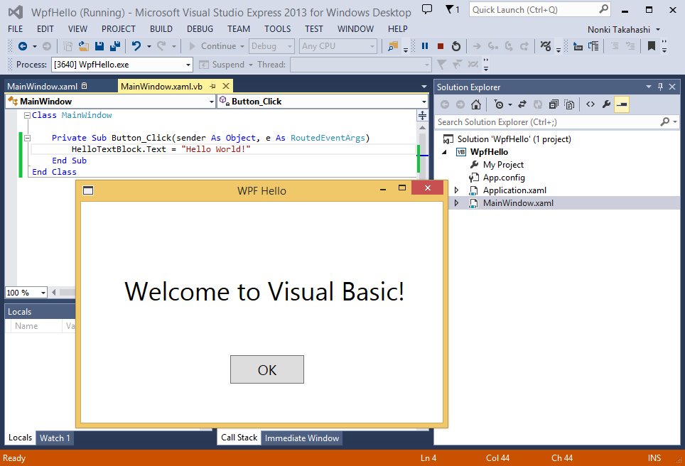
Task: Open the MainWindow class dropdown
Action: pyautogui.click(x=212, y=102)
